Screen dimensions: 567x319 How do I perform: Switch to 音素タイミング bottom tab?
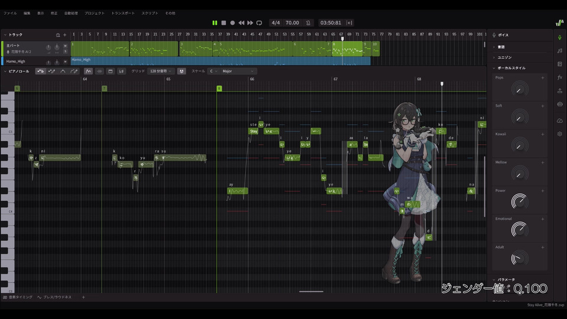tap(18, 297)
